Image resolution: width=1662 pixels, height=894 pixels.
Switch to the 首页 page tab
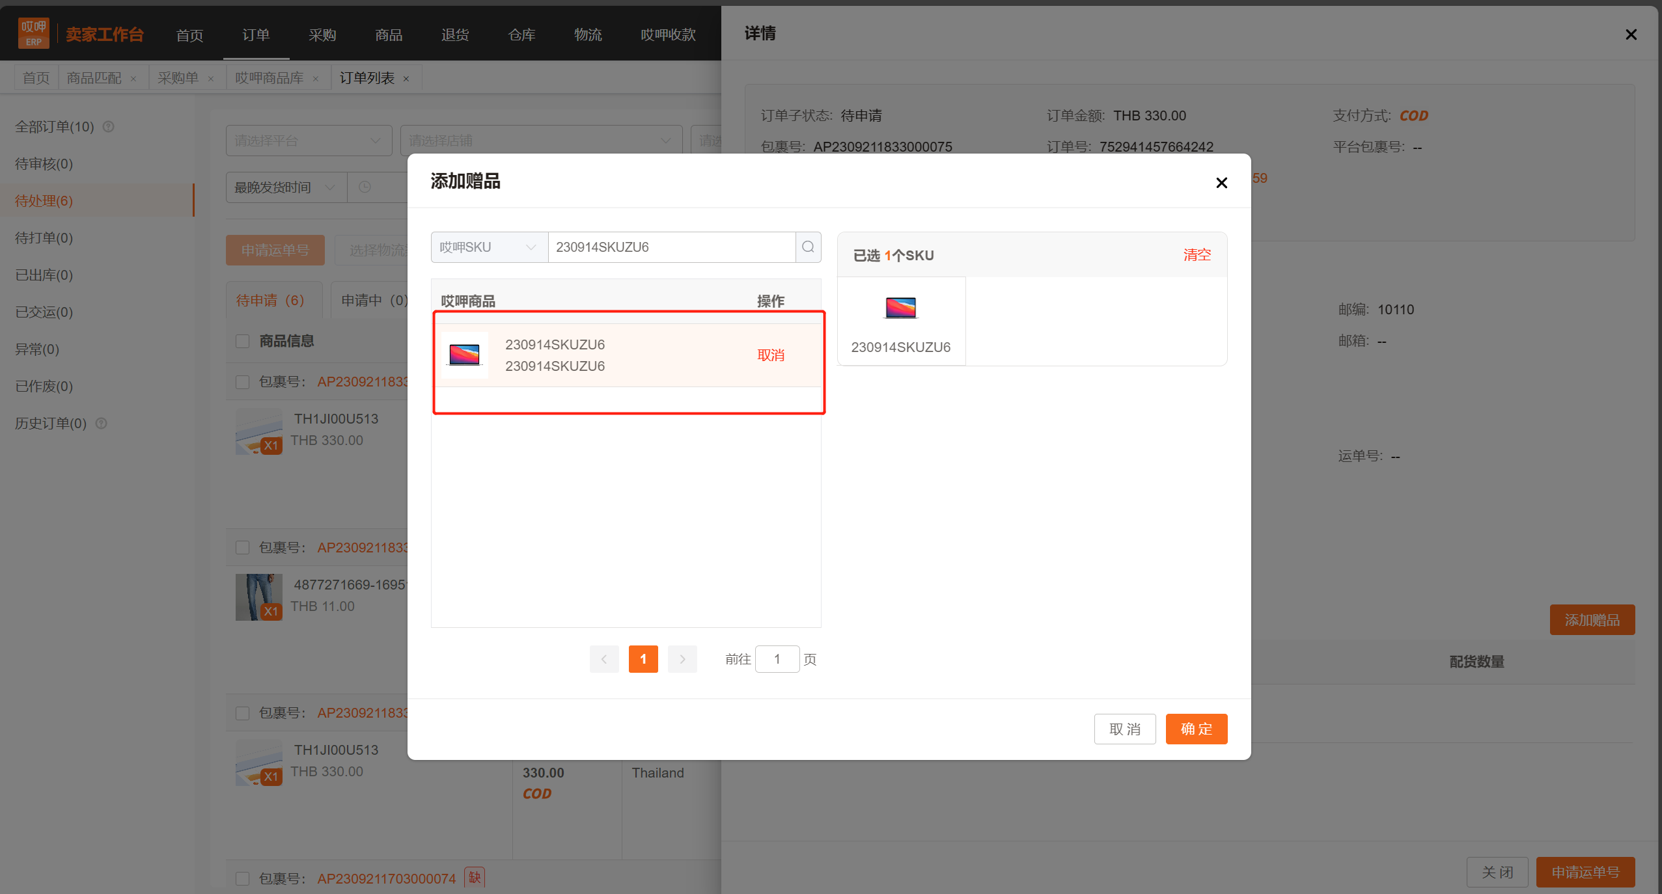pos(36,78)
